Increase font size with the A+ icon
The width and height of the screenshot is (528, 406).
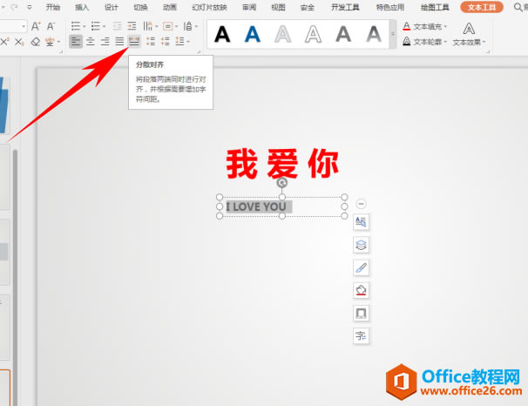point(36,26)
